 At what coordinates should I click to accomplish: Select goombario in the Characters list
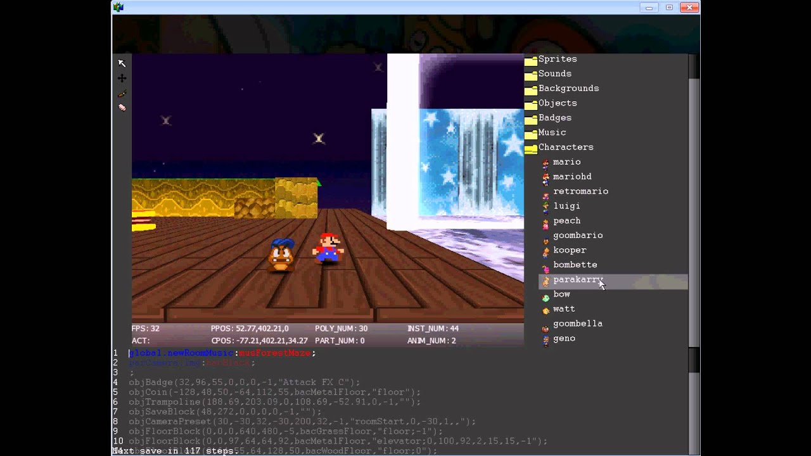click(578, 235)
